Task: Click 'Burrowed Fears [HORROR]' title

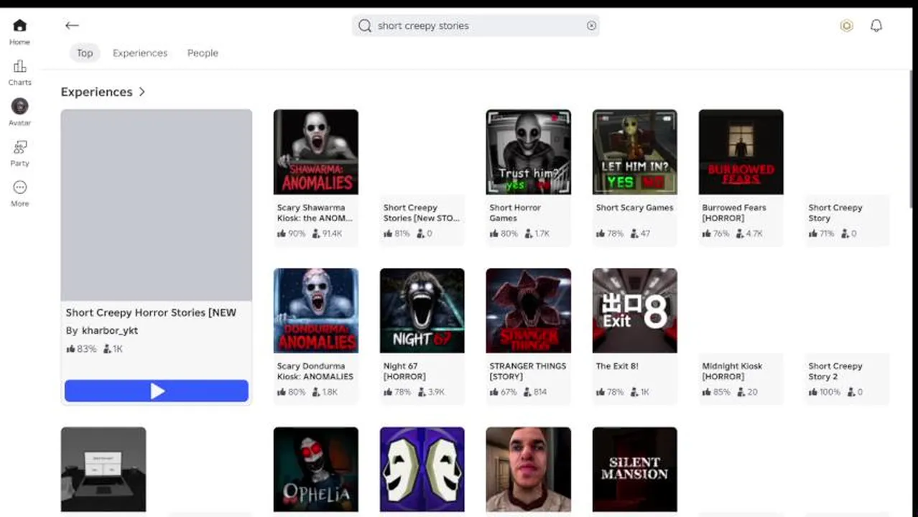Action: point(734,213)
